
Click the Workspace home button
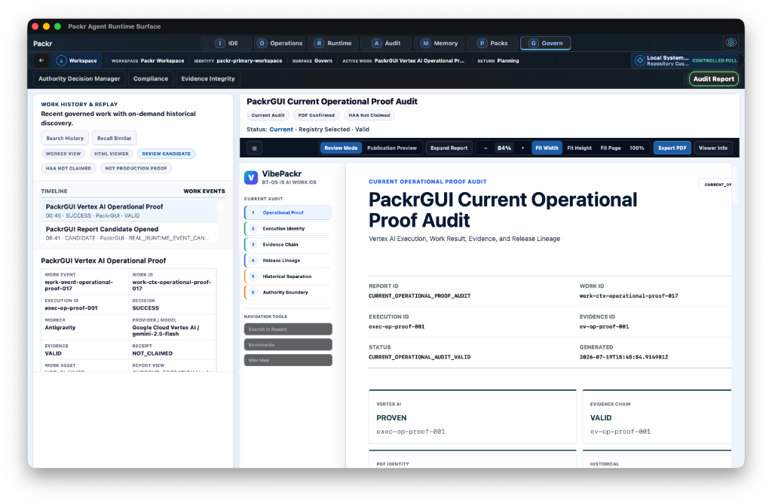point(76,60)
